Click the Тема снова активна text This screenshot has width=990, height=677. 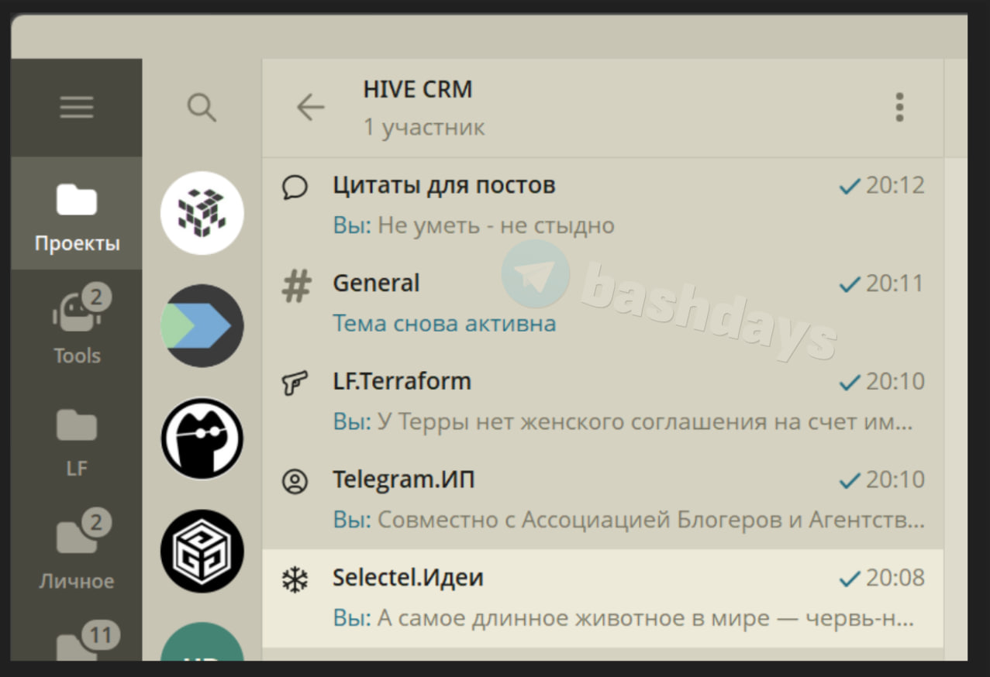pyautogui.click(x=444, y=323)
